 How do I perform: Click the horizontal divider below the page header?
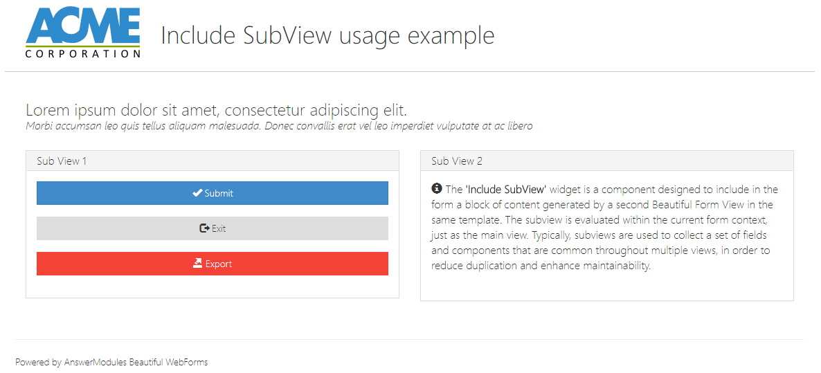(x=410, y=72)
